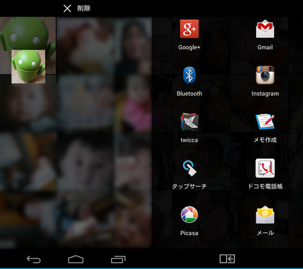Image resolution: width=303 pixels, height=269 pixels.
Task: Toggle the split-view panel icon
Action: 227,259
